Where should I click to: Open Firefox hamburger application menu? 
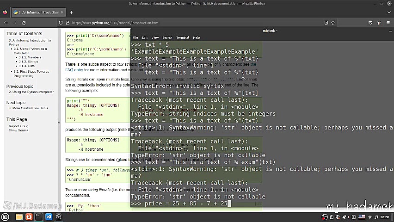388,23
